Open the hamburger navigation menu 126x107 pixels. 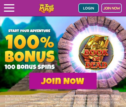point(9,8)
